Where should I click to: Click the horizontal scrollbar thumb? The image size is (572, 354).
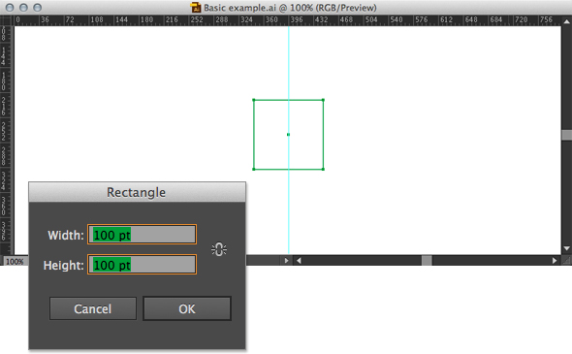pyautogui.click(x=427, y=261)
